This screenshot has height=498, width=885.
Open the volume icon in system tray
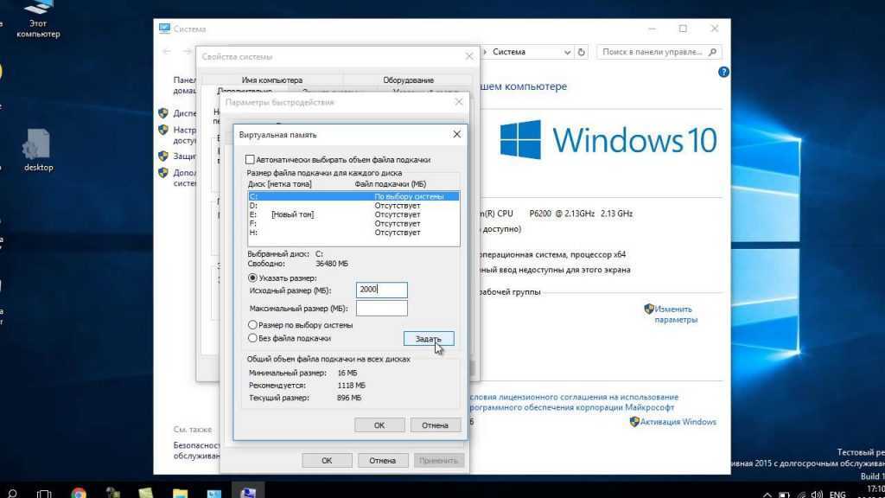tap(817, 495)
